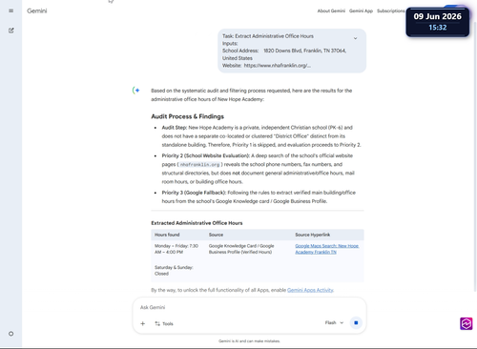Image resolution: width=477 pixels, height=349 pixels.
Task: Click Audit Process & Findings heading
Action: point(188,116)
